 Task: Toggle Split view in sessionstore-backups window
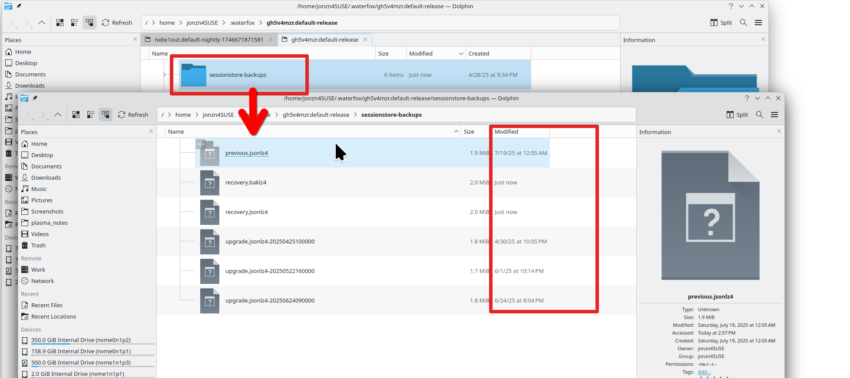coord(737,115)
